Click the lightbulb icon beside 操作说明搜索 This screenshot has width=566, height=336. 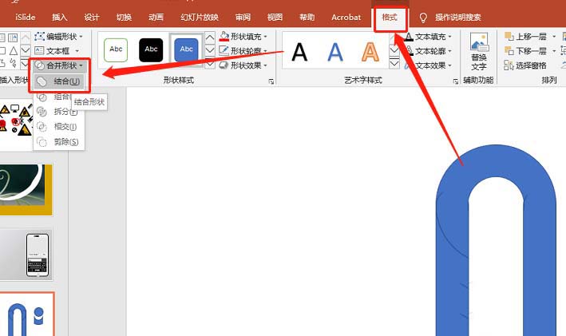[x=423, y=18]
